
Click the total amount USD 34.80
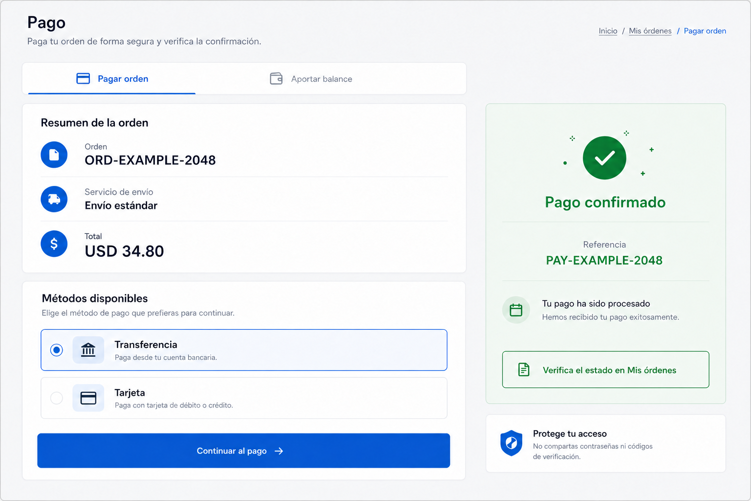tap(124, 251)
